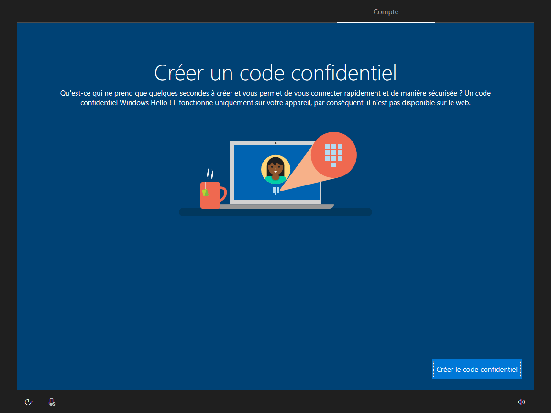Click the large keypad icon in orange circle

(333, 155)
